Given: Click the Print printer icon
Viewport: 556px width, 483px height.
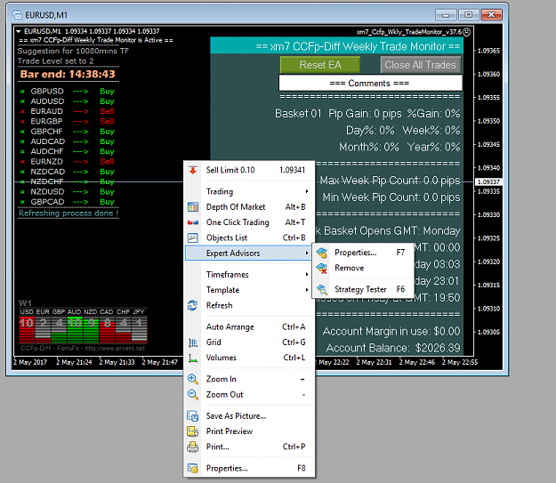Looking at the screenshot, I should pos(193,447).
